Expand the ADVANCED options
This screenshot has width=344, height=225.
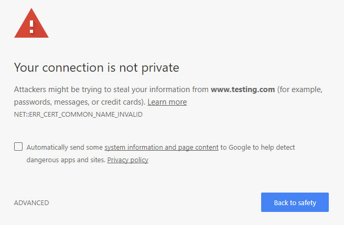point(31,203)
